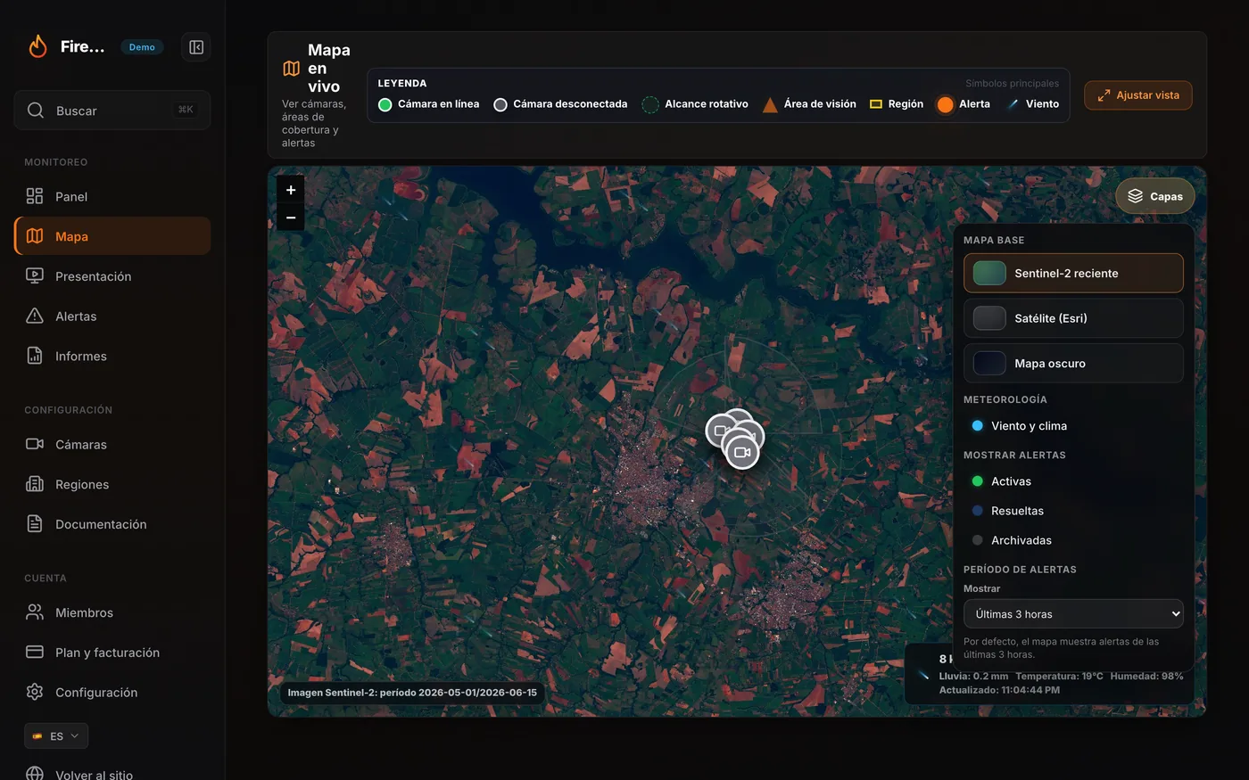The image size is (1249, 780).
Task: Click the Miembros people icon
Action: 35,612
